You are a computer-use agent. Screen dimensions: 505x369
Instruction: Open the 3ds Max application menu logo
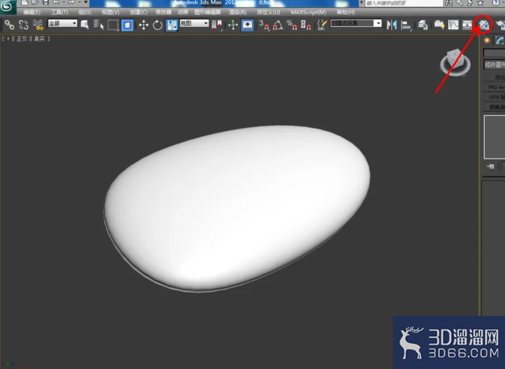[7, 7]
